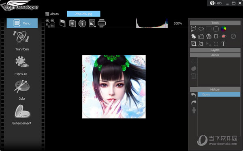243x151 pixels.
Task: Select the Open entry in History
Action: click(219, 94)
